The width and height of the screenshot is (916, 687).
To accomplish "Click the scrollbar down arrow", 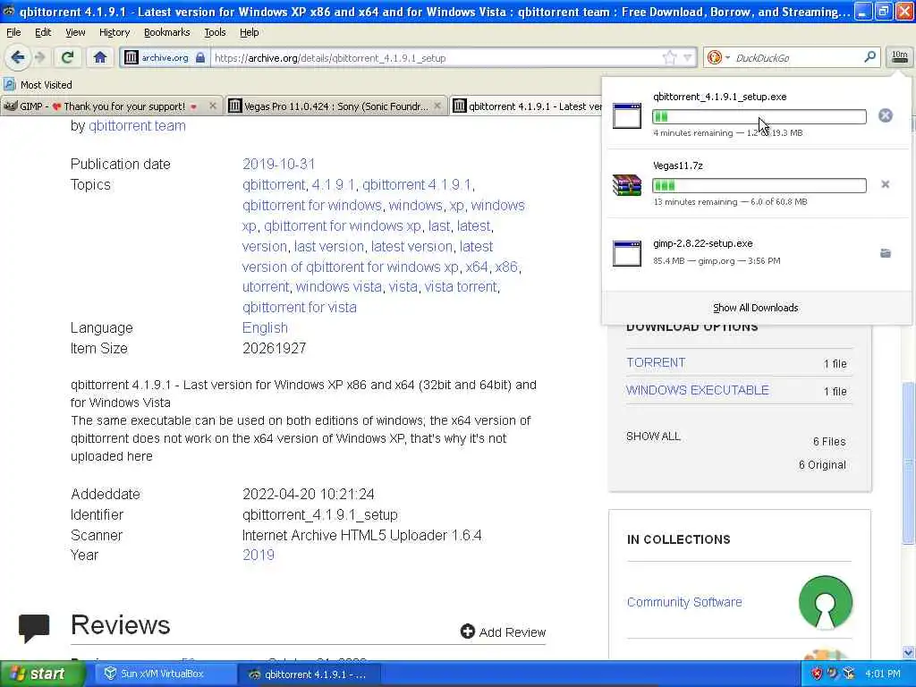I will pyautogui.click(x=909, y=652).
